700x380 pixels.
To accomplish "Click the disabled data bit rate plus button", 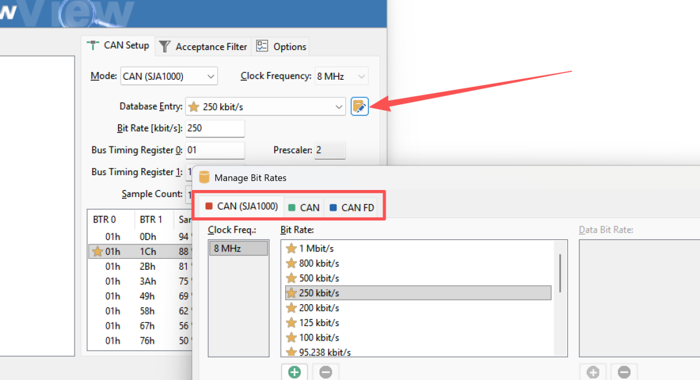I will click(593, 372).
